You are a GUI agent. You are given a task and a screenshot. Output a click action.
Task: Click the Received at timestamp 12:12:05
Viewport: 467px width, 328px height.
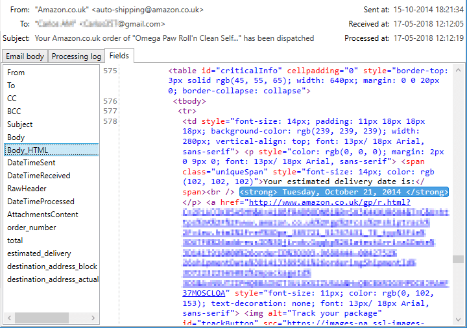429,24
